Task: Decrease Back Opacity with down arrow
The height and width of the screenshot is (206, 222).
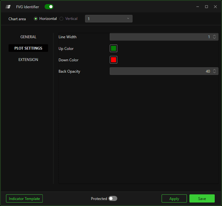Action: click(x=214, y=72)
